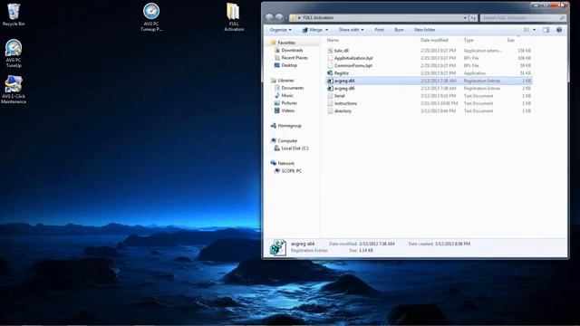The width and height of the screenshot is (580, 326).
Task: Select the AppInitialization.bpl file icon
Action: point(330,58)
